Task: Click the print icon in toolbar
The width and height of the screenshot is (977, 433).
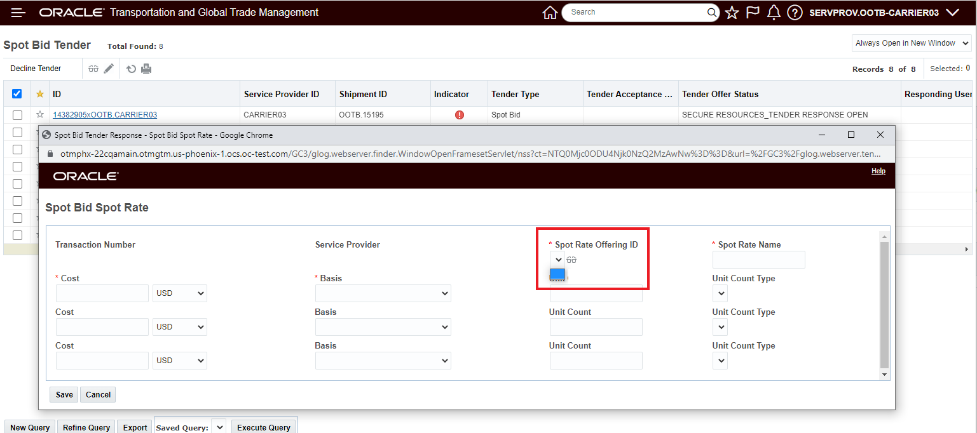Action: coord(146,69)
